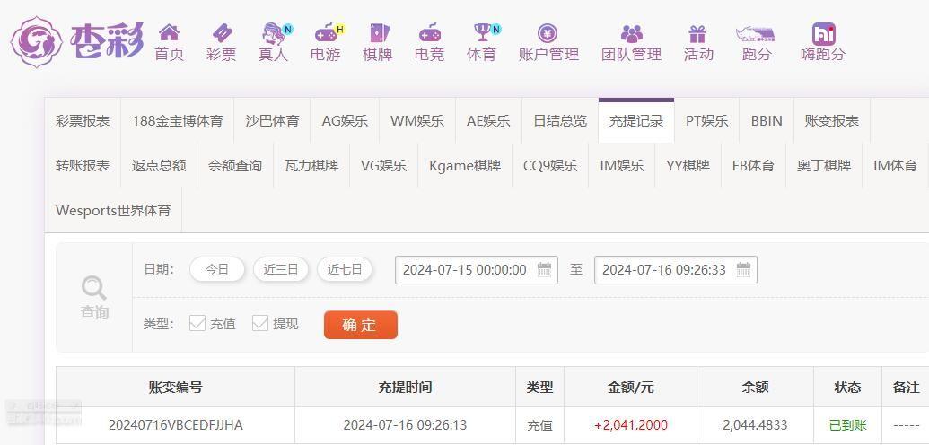Choose the 今日 date filter

[x=217, y=270]
